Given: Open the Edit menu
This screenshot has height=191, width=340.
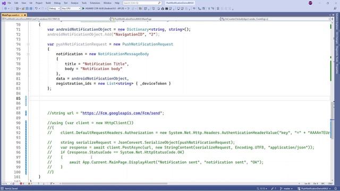Looking at the screenshot, I should click(x=16, y=3).
